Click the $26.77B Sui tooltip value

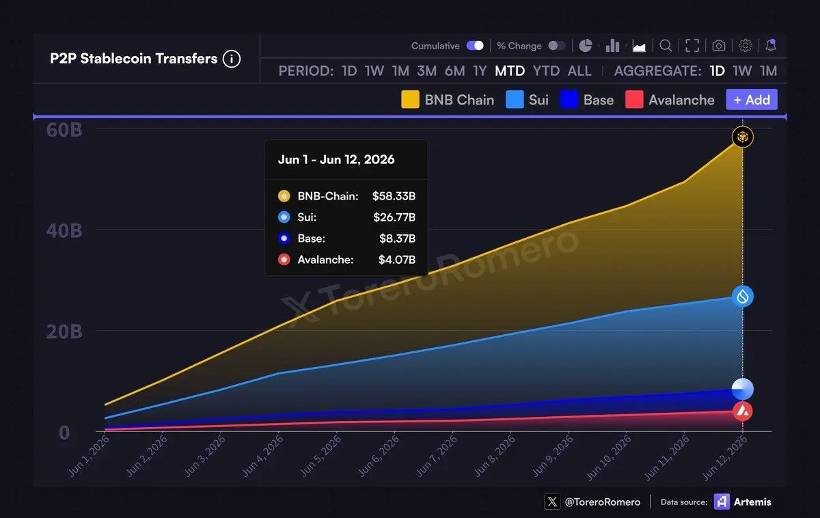(394, 217)
